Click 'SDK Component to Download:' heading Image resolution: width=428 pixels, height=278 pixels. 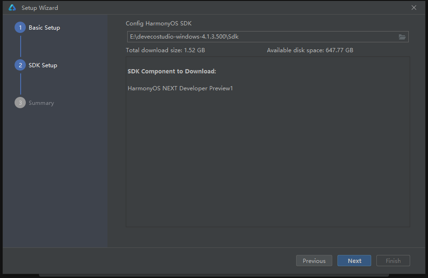point(172,71)
